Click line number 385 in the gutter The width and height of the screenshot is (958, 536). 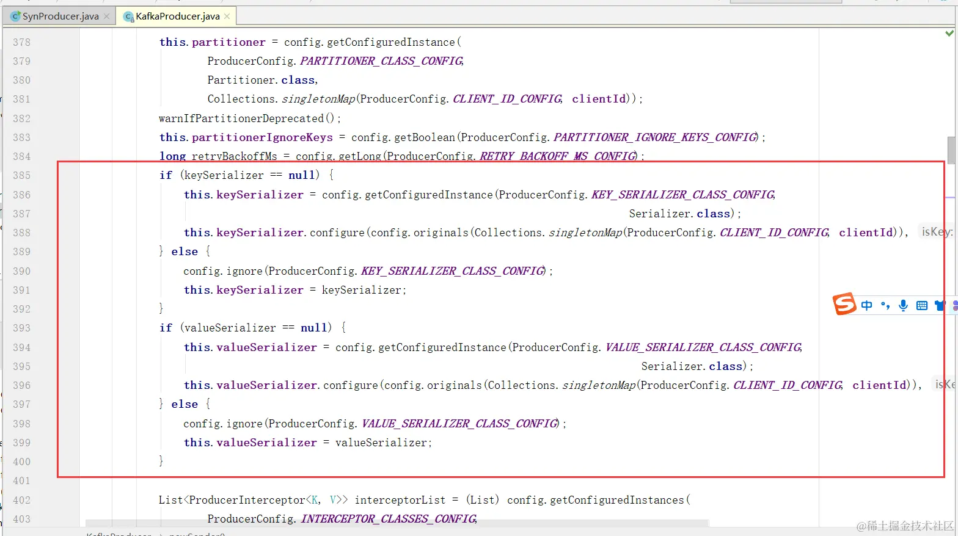(21, 175)
